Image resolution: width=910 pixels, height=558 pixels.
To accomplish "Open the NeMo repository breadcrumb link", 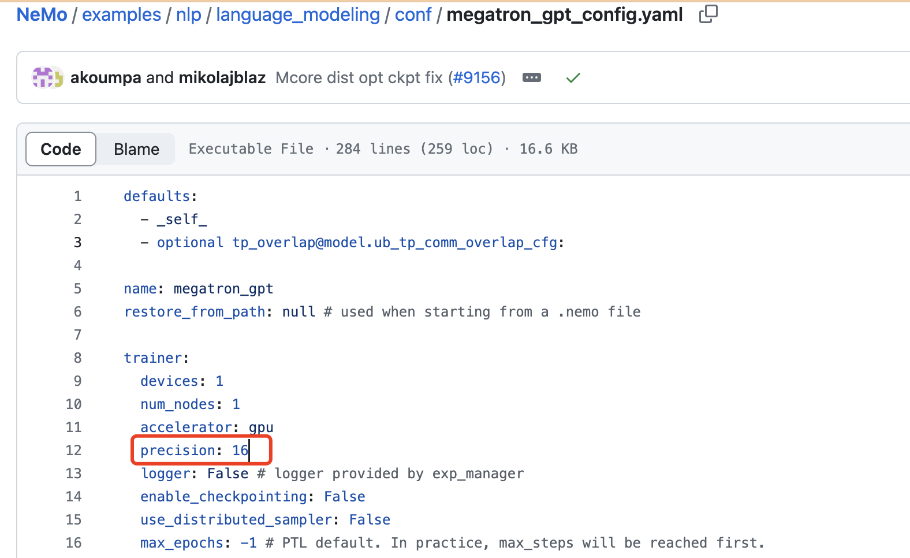I will [42, 14].
